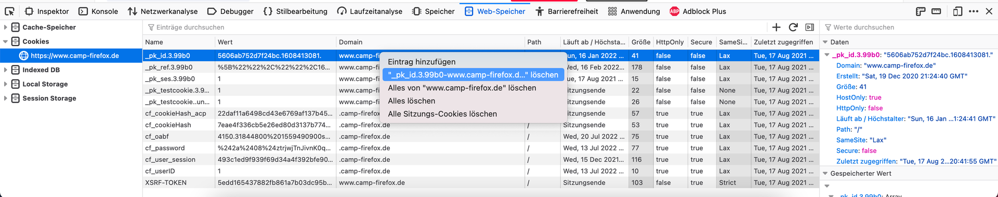Image resolution: width=998 pixels, height=197 pixels.
Task: Switch to the Netzwerkanalyse tab
Action: (163, 11)
